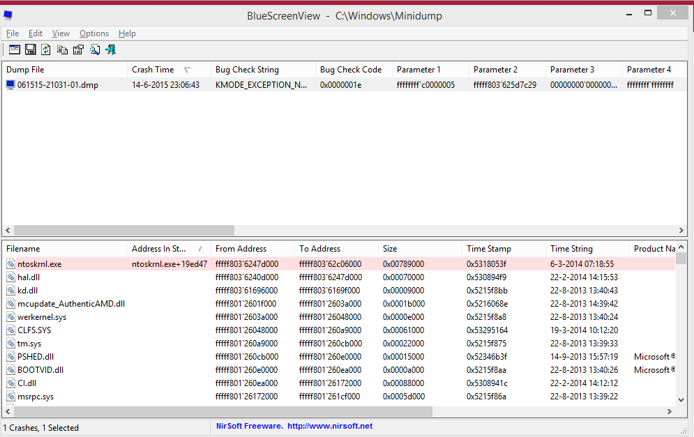This screenshot has height=437, width=694.
Task: Click the 0x00789000 size cell
Action: pos(403,264)
